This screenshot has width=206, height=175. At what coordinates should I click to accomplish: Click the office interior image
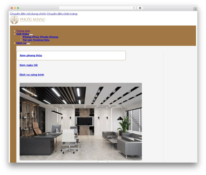click(x=81, y=122)
